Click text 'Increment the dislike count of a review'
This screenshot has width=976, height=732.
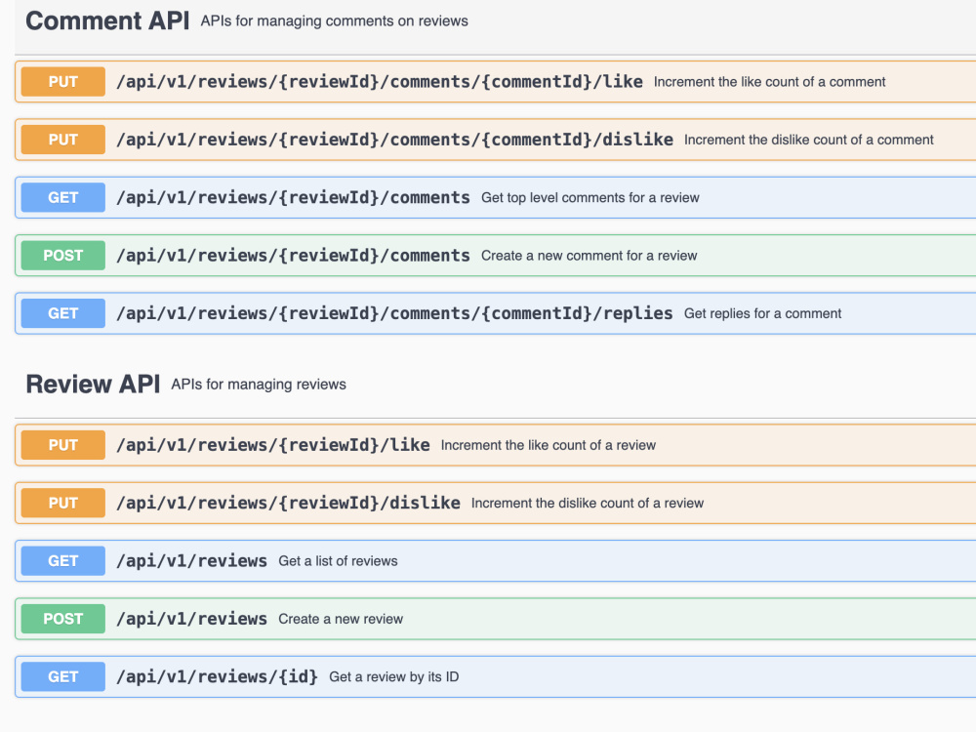click(588, 503)
